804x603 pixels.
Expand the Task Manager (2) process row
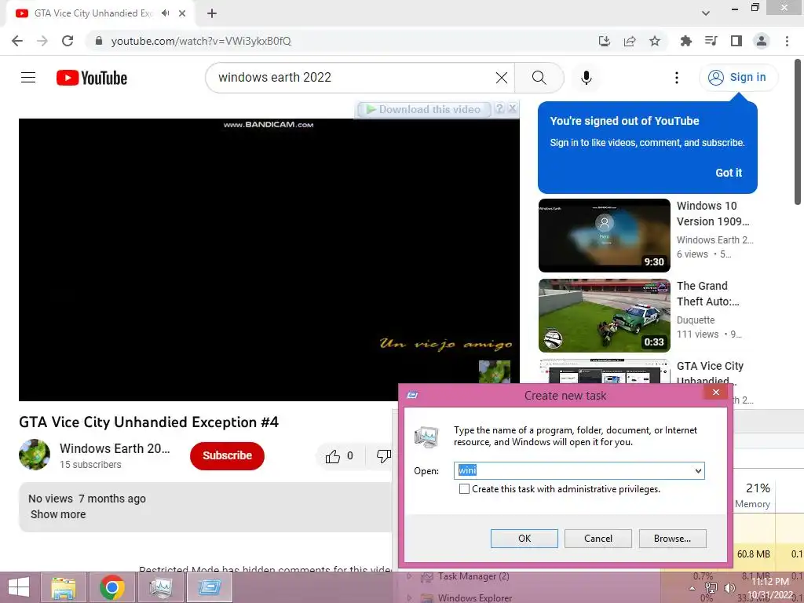point(409,576)
